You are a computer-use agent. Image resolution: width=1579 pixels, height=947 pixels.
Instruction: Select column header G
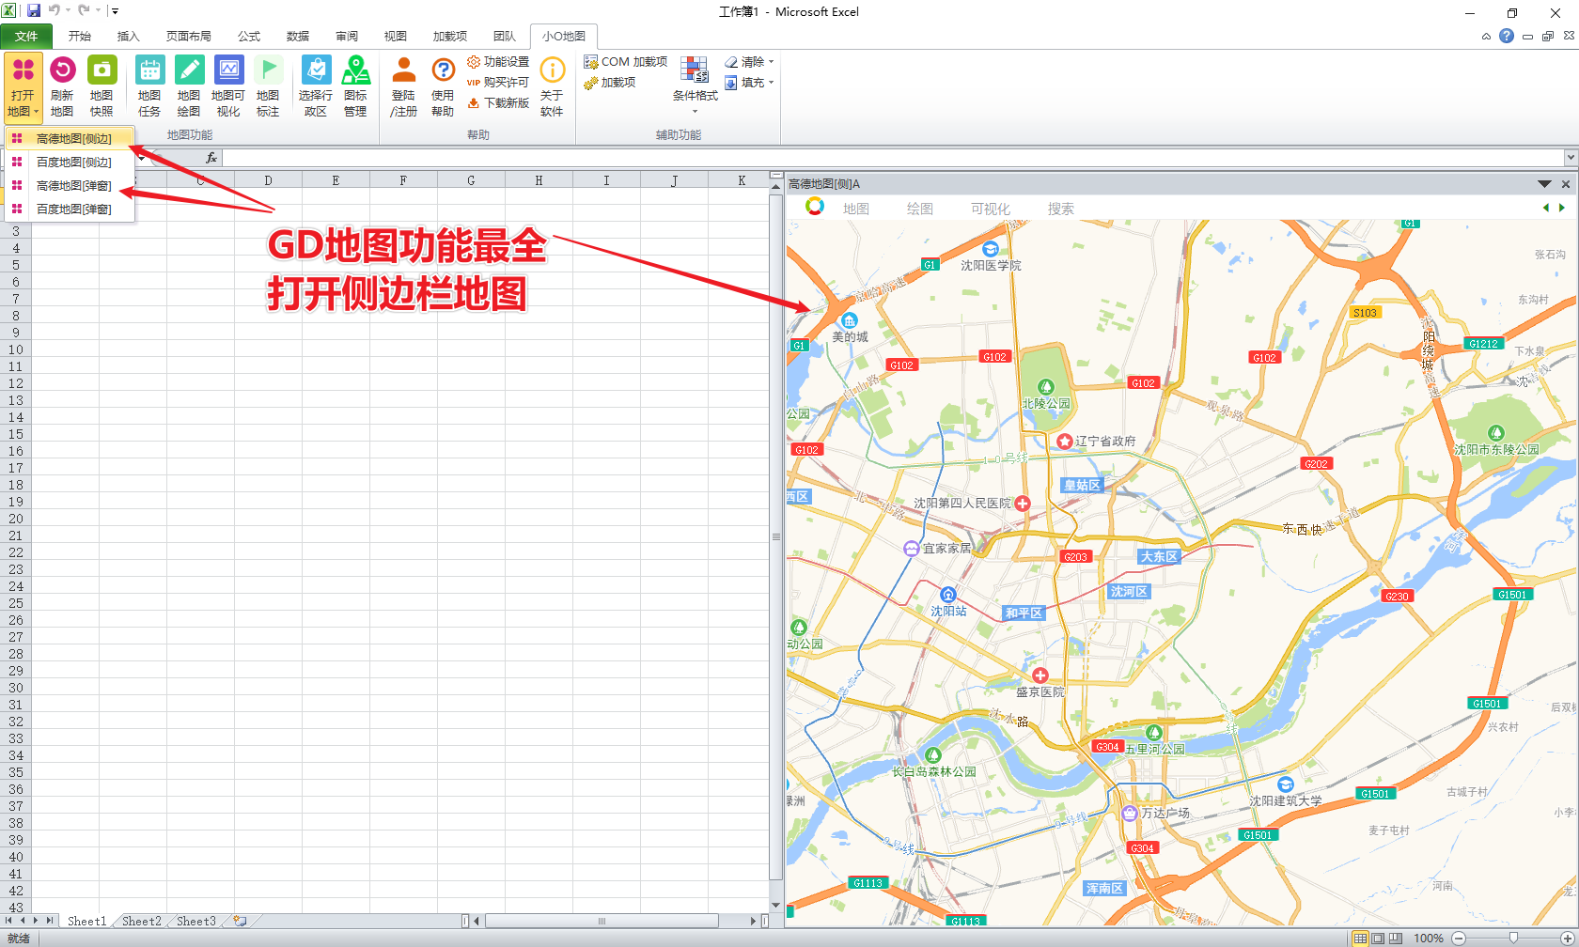471,180
